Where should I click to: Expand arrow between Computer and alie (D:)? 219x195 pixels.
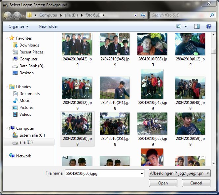(61, 15)
